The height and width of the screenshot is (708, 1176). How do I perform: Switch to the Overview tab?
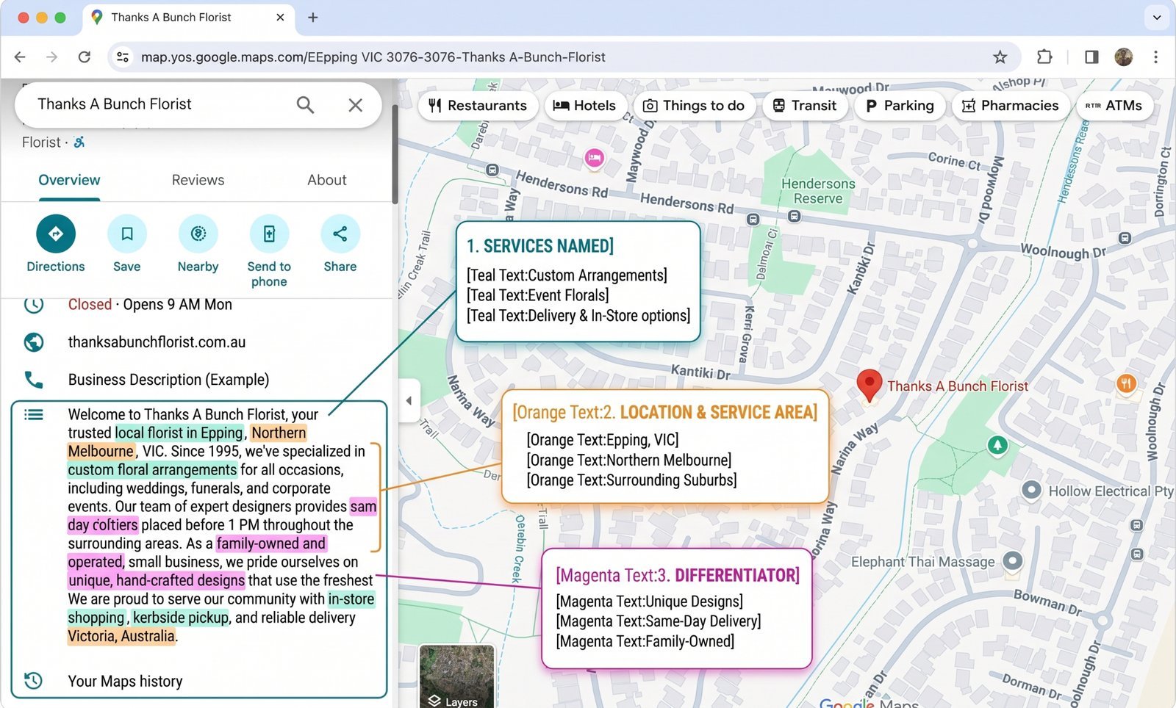(69, 180)
